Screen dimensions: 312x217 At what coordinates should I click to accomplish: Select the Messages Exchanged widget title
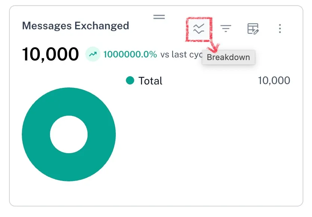pyautogui.click(x=76, y=26)
